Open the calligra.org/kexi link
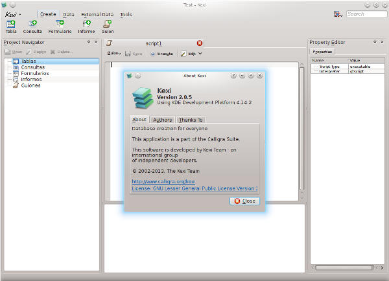The width and height of the screenshot is (389, 281). pos(163,181)
